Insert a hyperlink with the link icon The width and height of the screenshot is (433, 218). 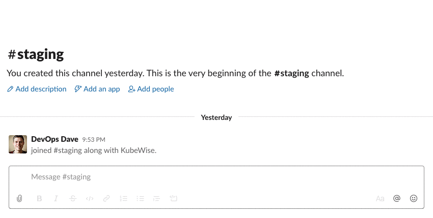106,198
